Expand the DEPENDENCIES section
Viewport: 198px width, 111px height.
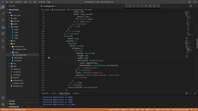tap(14, 107)
